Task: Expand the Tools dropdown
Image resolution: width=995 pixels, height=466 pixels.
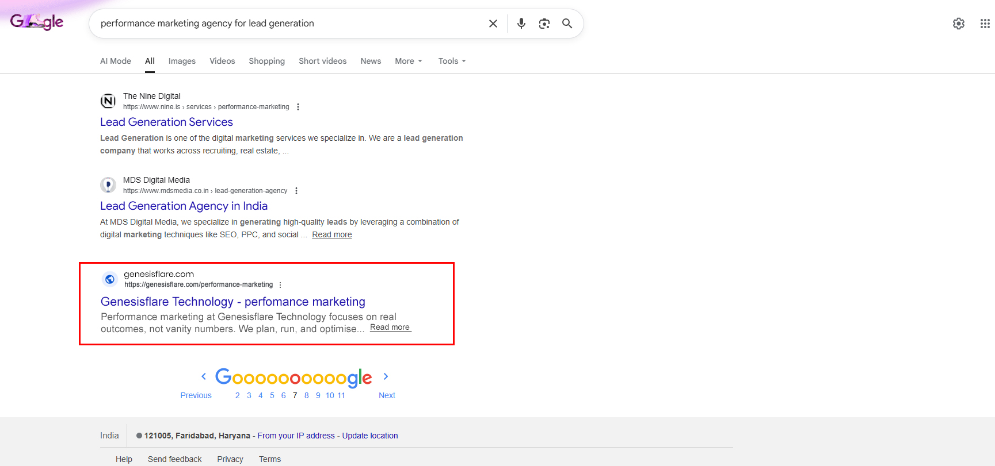Action: click(x=452, y=61)
